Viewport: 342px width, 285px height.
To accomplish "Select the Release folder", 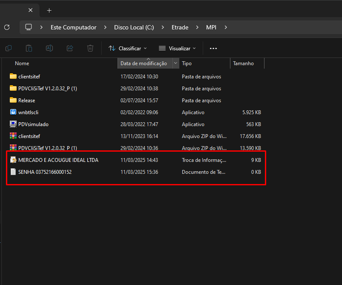I will [26, 101].
